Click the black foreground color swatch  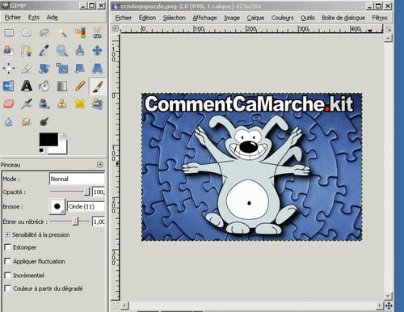pyautogui.click(x=48, y=139)
